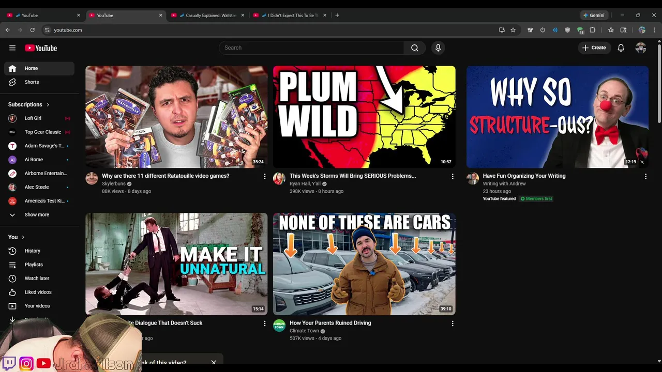This screenshot has height=372, width=662.
Task: Click the Climate Town channel avatar
Action: coord(279,326)
